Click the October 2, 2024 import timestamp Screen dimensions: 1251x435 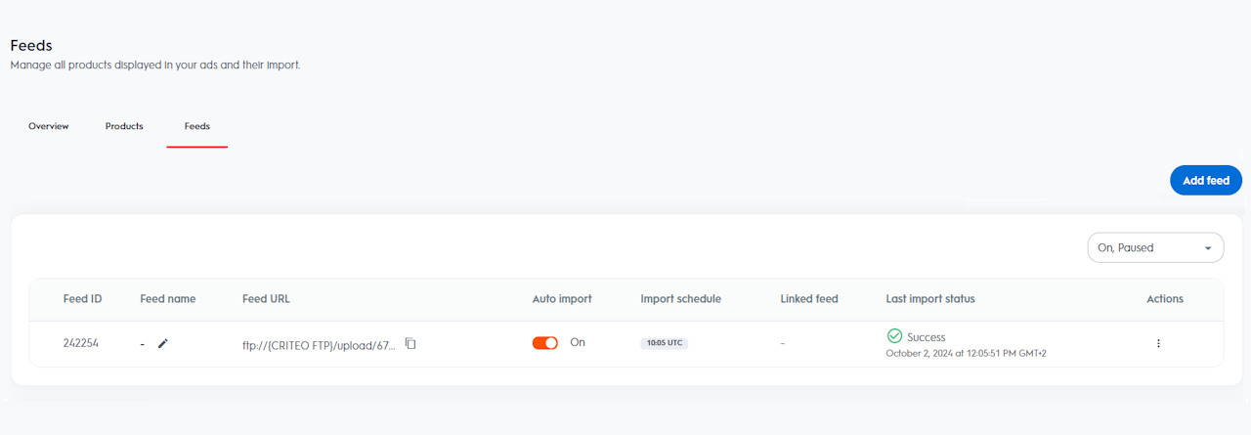click(x=966, y=353)
